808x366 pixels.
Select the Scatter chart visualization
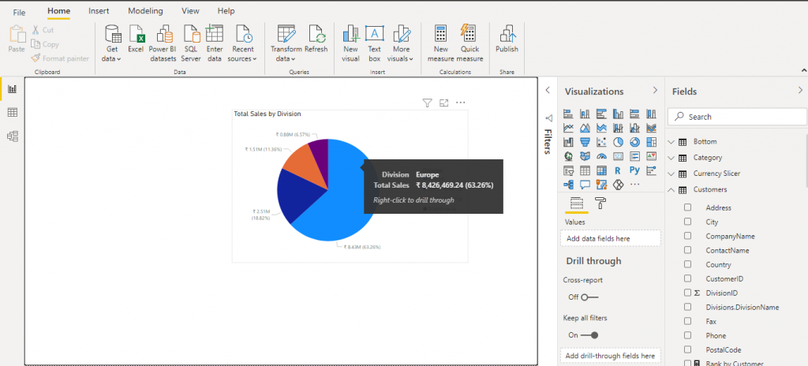point(601,142)
